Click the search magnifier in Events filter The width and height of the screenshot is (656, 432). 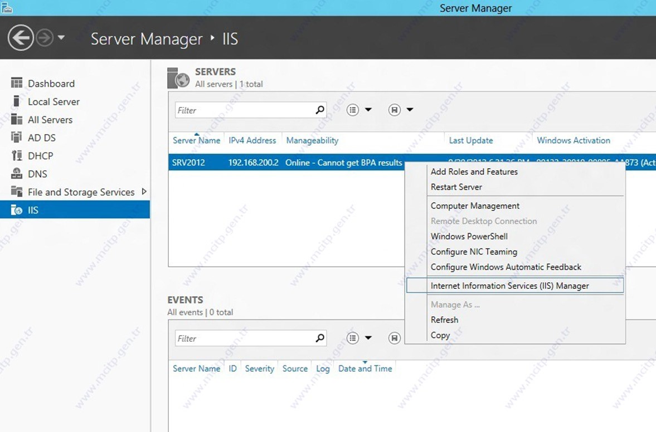point(319,338)
